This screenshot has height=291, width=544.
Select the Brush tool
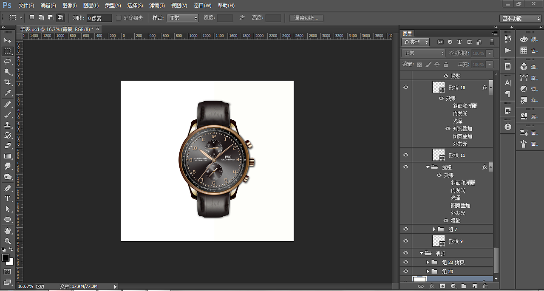[x=8, y=115]
